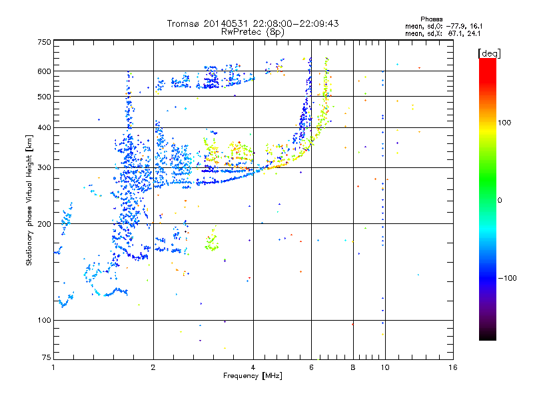Click the x-axis label '16'

[x=453, y=367]
